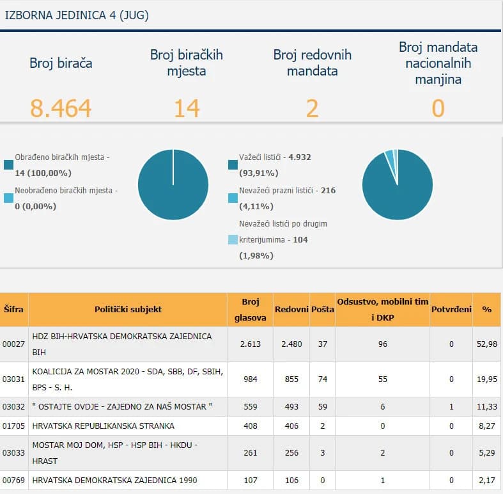Click the ballot validity pie chart

(x=397, y=184)
